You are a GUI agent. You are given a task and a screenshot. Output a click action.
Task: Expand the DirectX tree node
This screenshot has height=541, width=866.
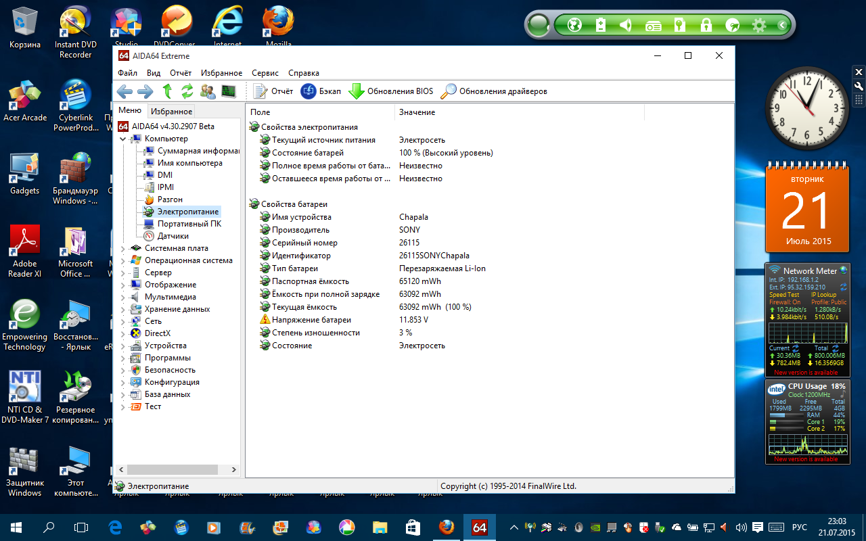[123, 333]
